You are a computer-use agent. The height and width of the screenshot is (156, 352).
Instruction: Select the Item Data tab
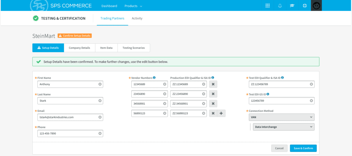pyautogui.click(x=107, y=48)
